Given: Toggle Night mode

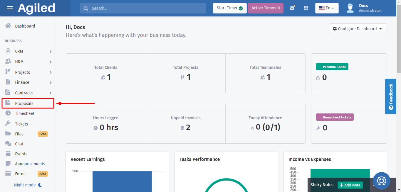Looking at the screenshot, I should click(28, 185).
